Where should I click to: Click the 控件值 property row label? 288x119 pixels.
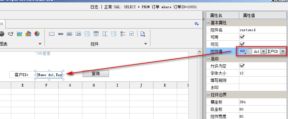pos(216,51)
